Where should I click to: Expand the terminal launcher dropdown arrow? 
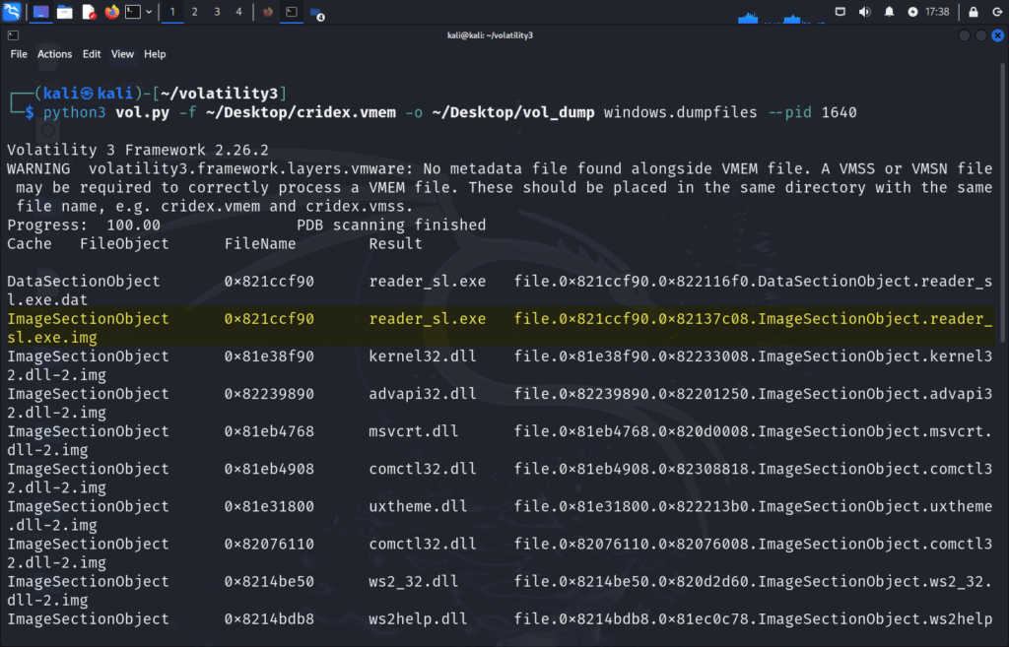click(x=149, y=12)
